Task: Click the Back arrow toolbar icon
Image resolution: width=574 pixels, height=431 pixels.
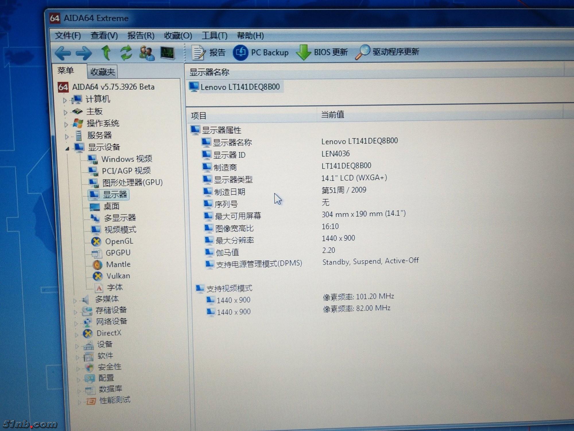Action: [63, 53]
